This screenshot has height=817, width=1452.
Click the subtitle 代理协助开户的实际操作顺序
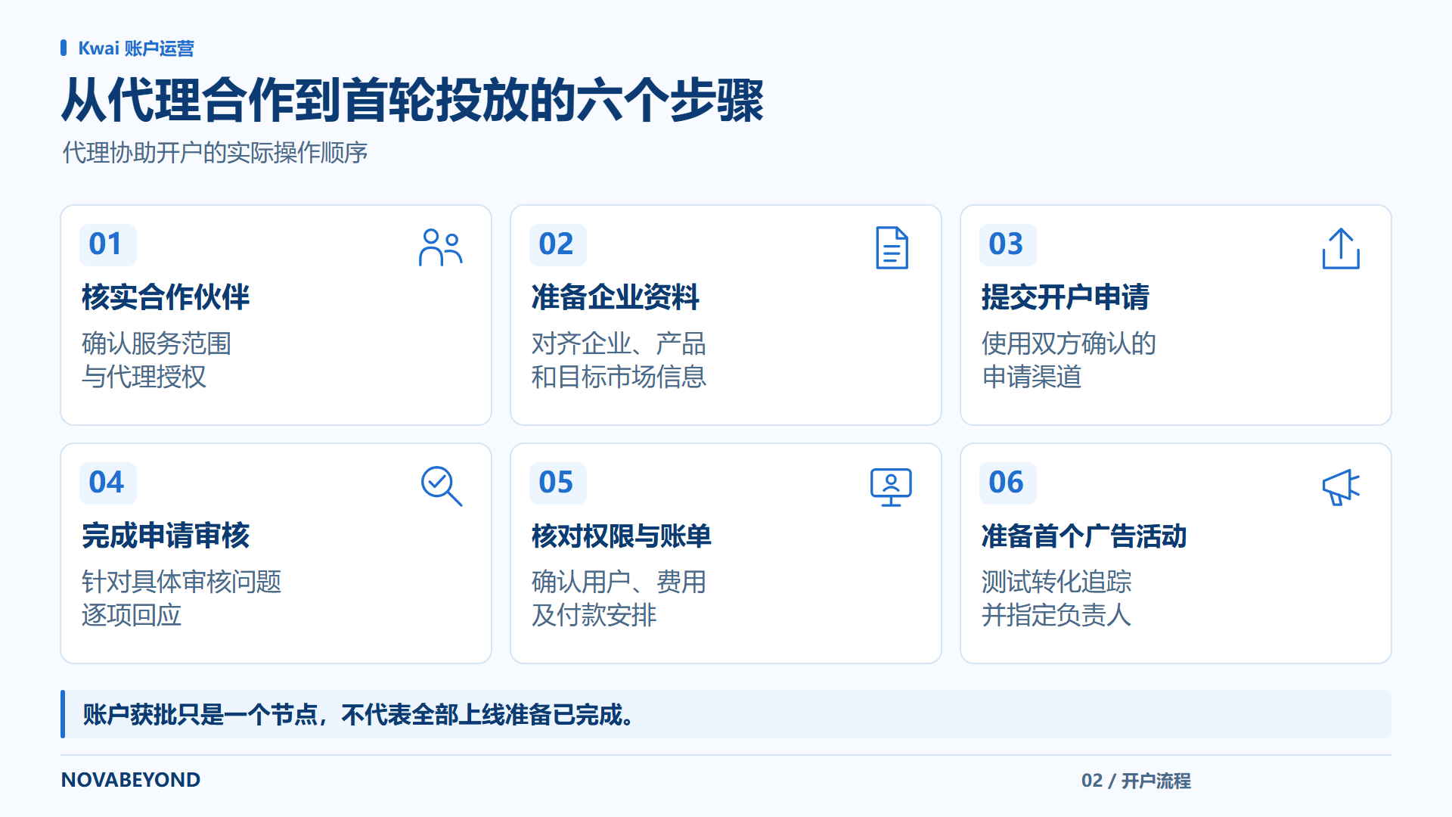[x=215, y=153]
